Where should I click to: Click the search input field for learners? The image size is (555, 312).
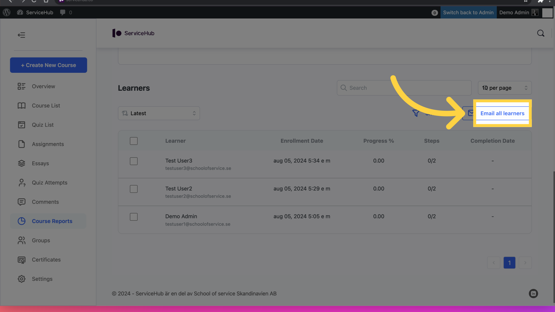click(404, 88)
